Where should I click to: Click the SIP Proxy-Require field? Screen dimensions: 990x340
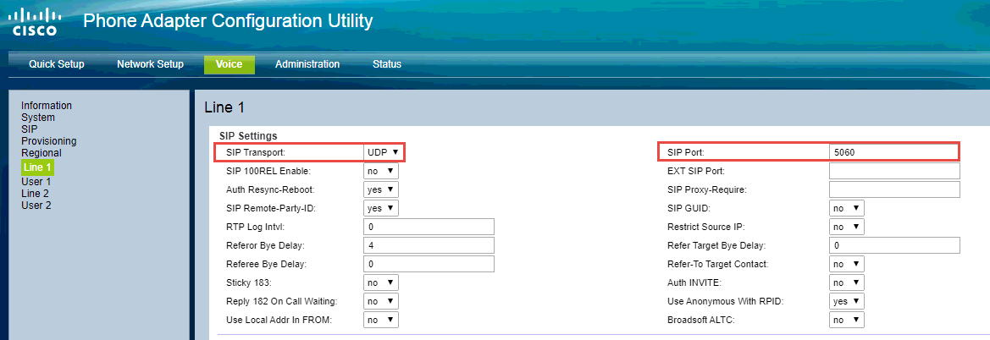[894, 189]
